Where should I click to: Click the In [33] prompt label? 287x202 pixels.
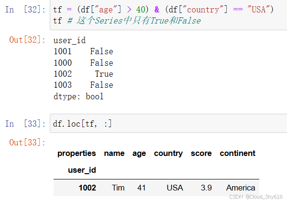pyautogui.click(x=25, y=124)
